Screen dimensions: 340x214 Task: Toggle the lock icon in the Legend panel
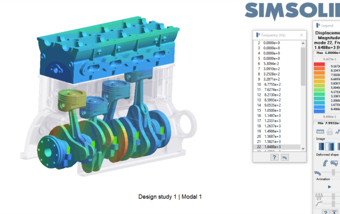coord(330,132)
